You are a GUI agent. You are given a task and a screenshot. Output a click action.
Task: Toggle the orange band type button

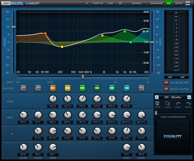point(53,88)
